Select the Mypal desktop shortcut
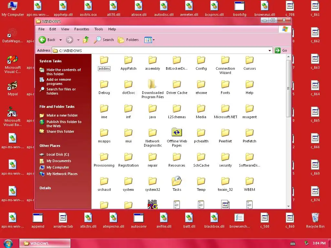The width and height of the screenshot is (331, 248). click(13, 88)
